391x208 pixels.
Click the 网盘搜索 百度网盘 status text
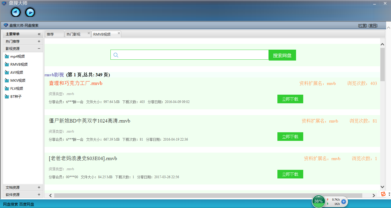pos(19,204)
